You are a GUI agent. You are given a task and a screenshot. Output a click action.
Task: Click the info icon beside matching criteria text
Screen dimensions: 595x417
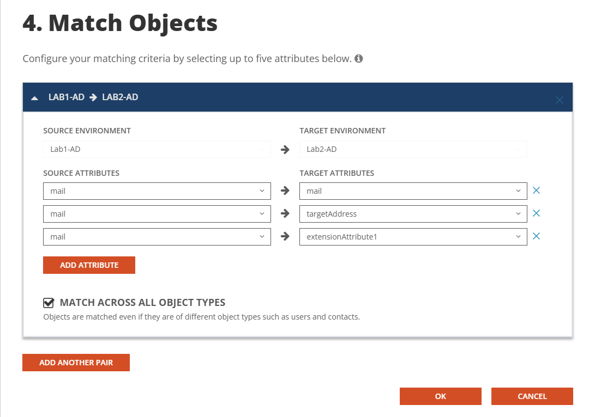359,58
